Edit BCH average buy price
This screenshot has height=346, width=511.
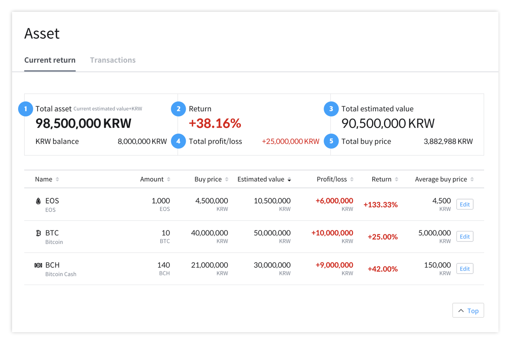pyautogui.click(x=465, y=269)
